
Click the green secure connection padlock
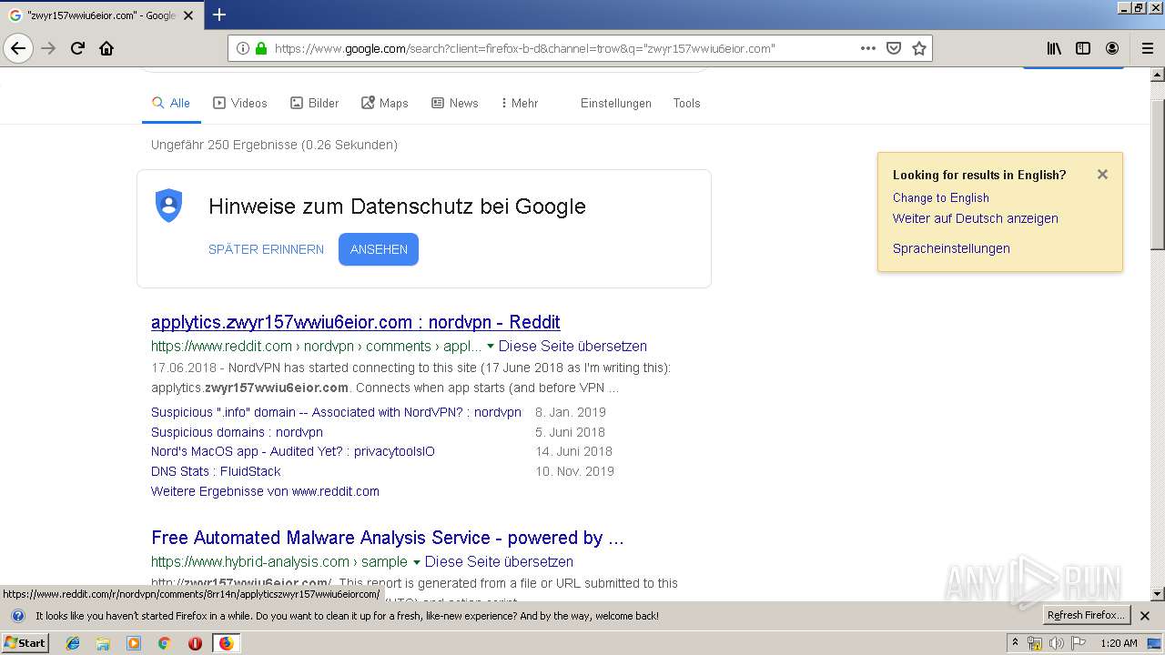[261, 48]
